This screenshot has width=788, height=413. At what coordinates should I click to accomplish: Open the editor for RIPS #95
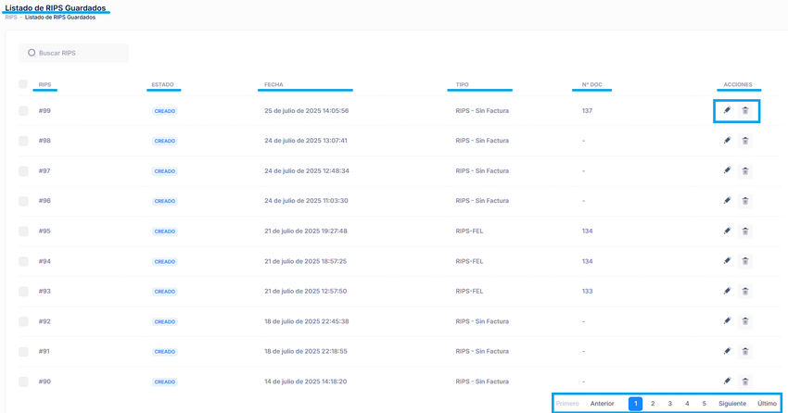pos(727,232)
